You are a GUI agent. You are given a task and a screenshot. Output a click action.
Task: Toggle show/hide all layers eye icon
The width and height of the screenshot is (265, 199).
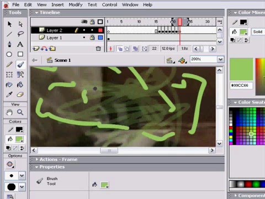84,22
